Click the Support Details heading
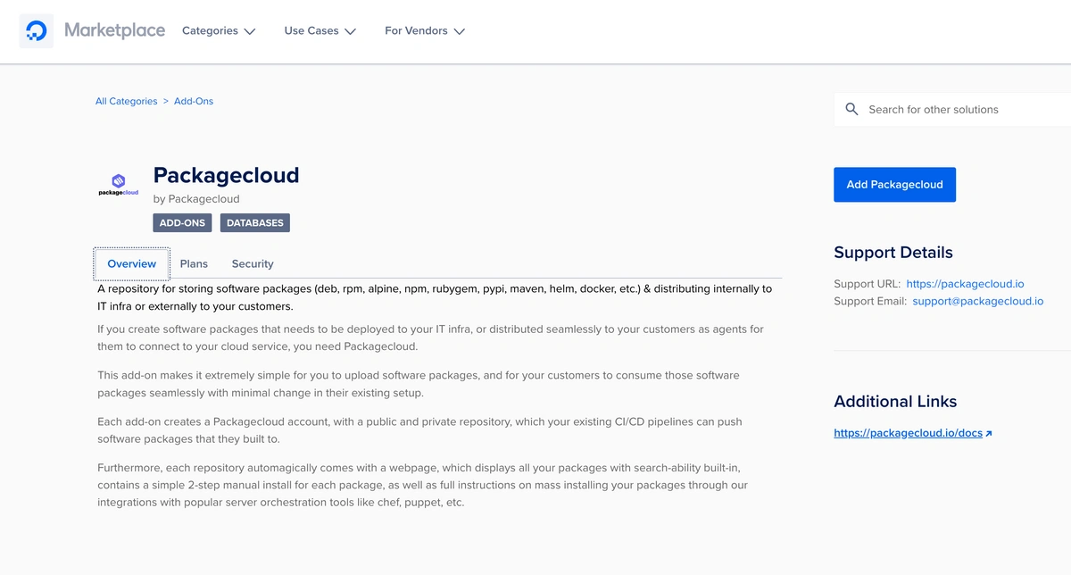The image size is (1071, 575). pyautogui.click(x=893, y=253)
